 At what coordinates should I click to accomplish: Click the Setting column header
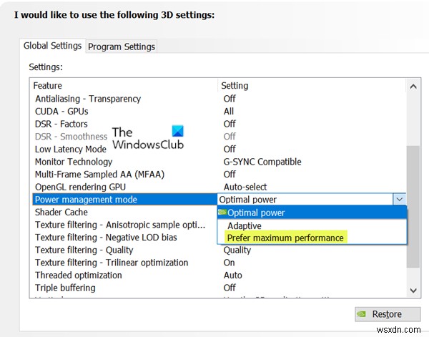pos(235,86)
